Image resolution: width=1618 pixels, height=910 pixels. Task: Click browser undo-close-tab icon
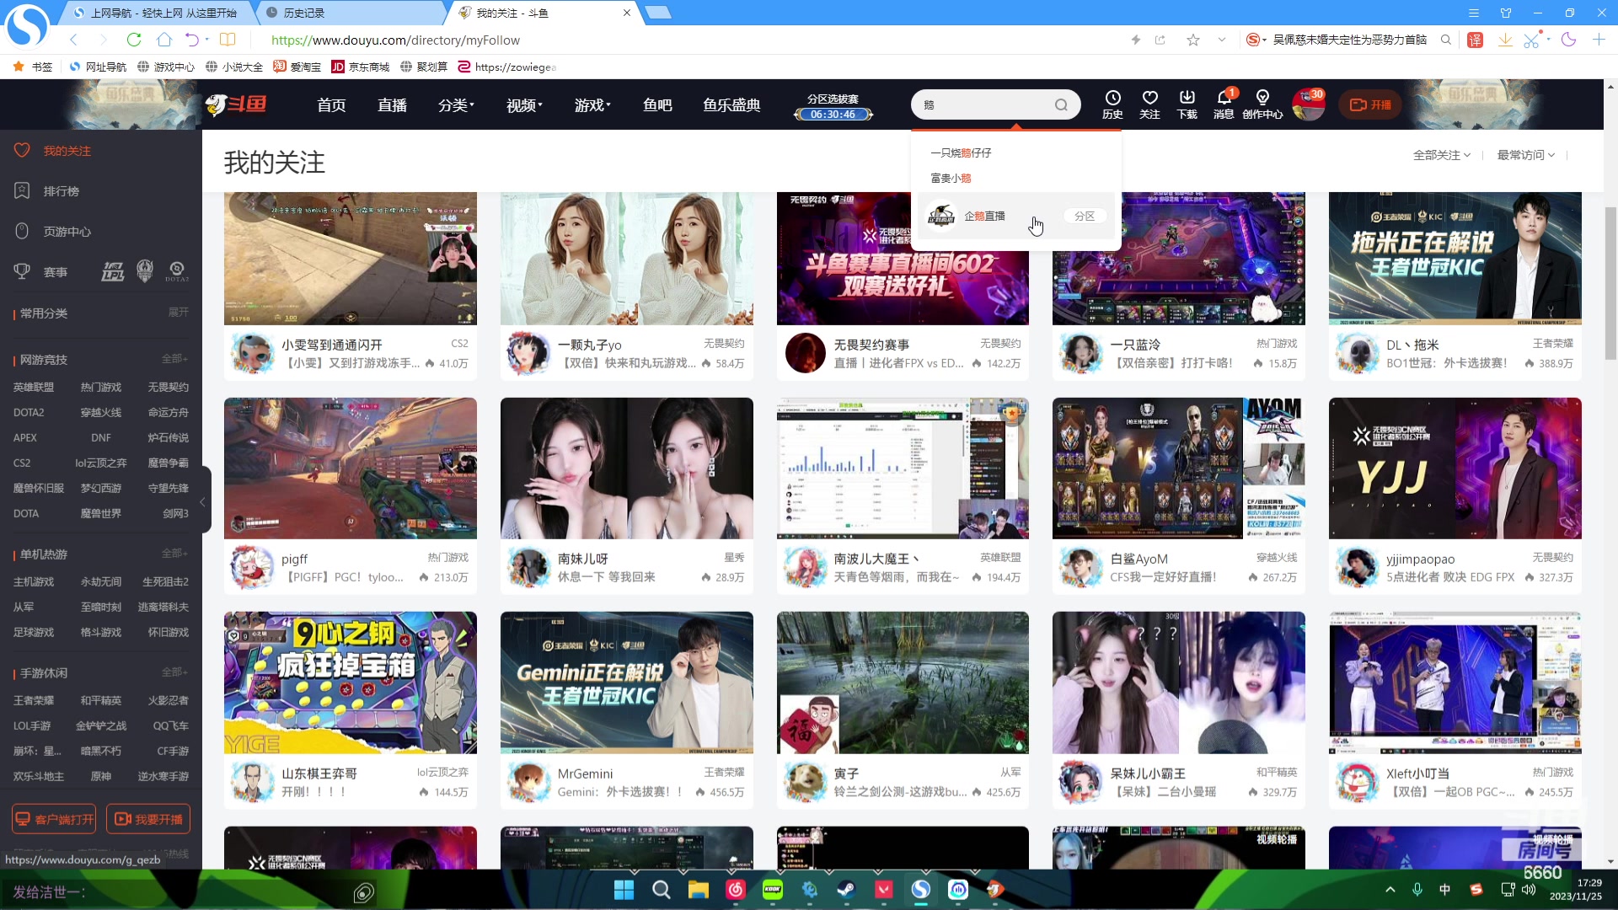[x=192, y=40]
